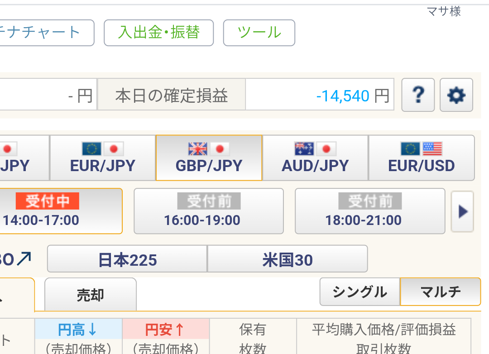Open settings via the gear icon

click(456, 95)
